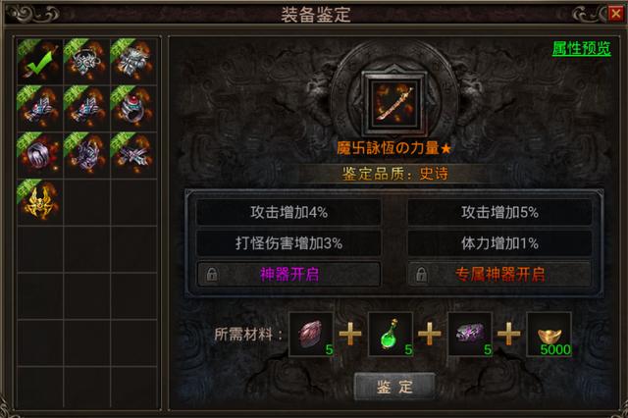This screenshot has height=418, width=628.
Task: Choose the red-gem ring equipment
Action: pyautogui.click(x=133, y=108)
